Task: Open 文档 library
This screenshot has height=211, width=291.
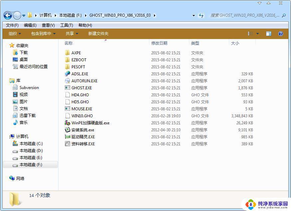Action: [24, 108]
